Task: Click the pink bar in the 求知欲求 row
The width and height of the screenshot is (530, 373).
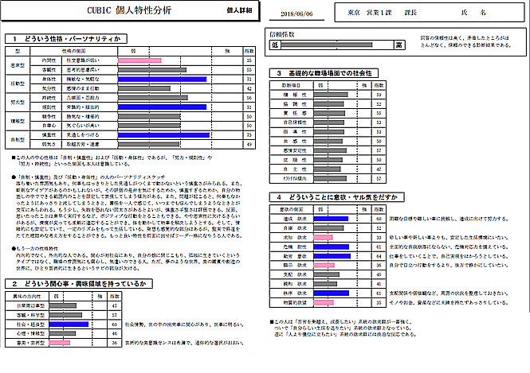Action: (323, 238)
